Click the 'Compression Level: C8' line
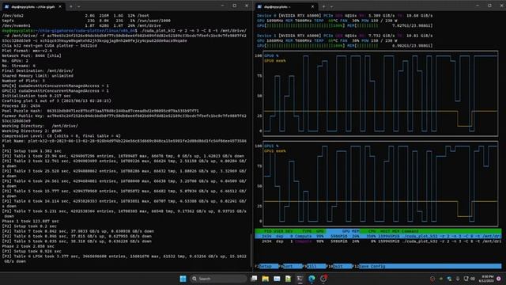506x285 pixels. 62,135
